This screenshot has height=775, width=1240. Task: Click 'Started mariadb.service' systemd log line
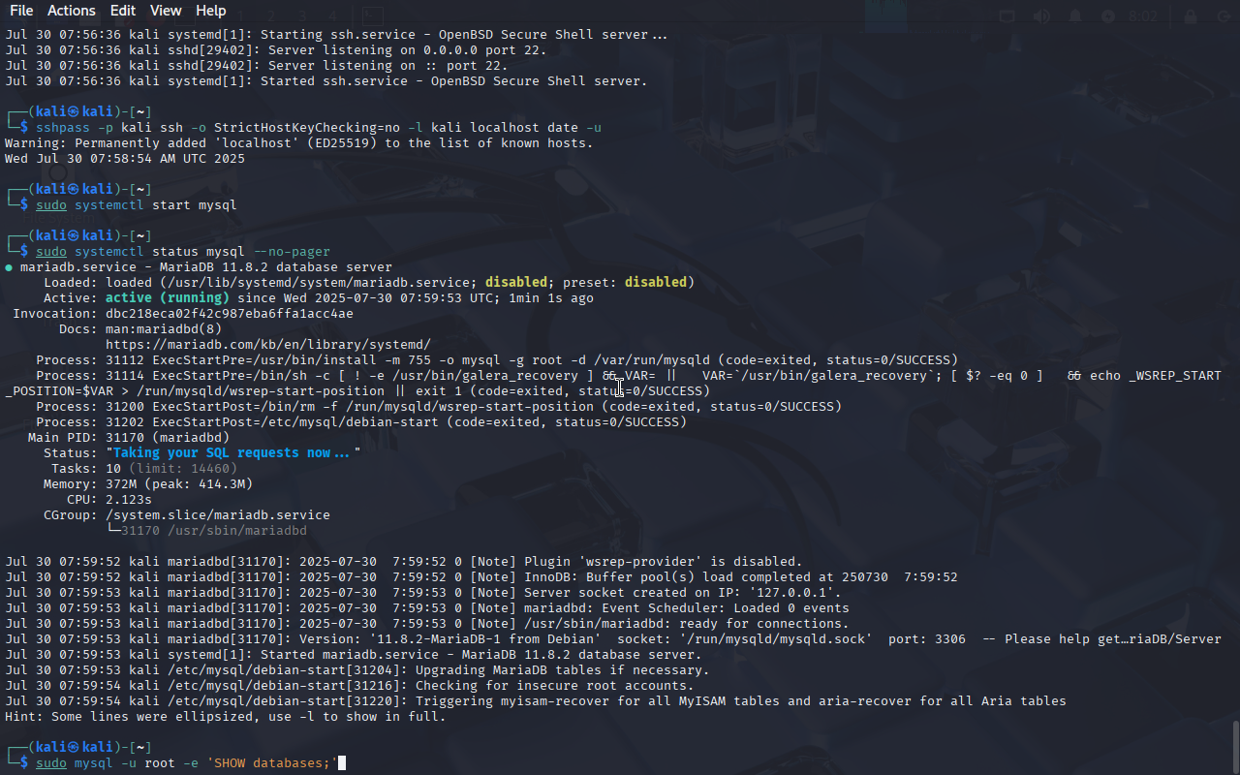pyautogui.click(x=354, y=655)
